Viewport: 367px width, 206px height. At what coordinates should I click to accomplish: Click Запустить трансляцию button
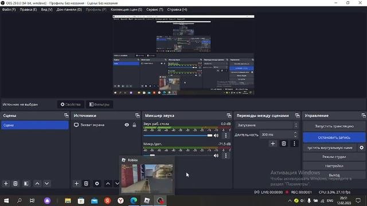(334, 126)
